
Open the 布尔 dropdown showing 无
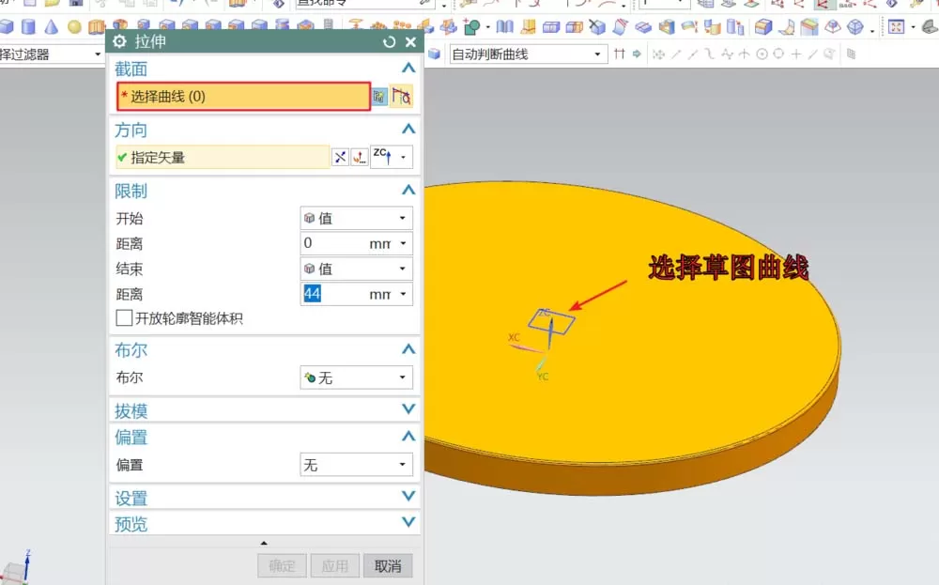(356, 377)
